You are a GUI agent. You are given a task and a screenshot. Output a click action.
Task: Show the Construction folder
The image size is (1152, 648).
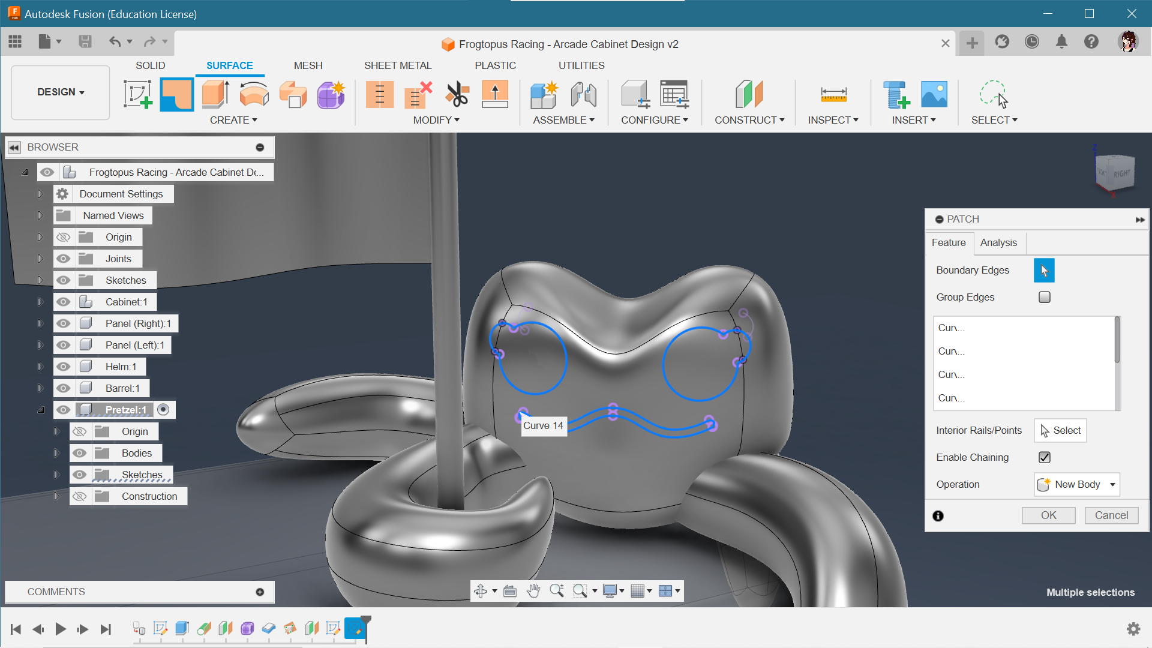(x=79, y=496)
